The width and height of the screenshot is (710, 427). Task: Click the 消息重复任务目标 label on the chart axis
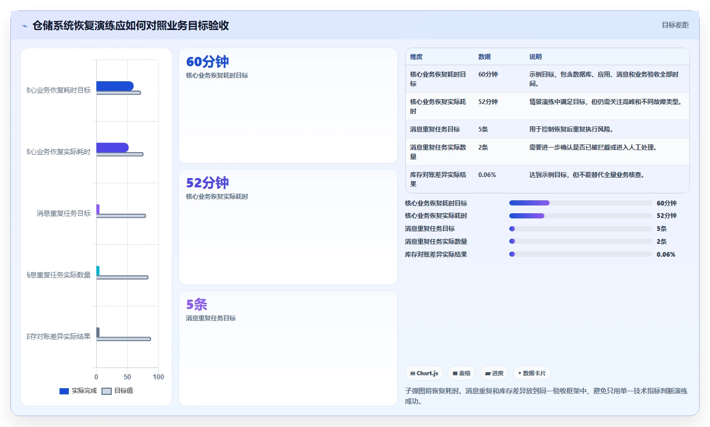(x=64, y=213)
